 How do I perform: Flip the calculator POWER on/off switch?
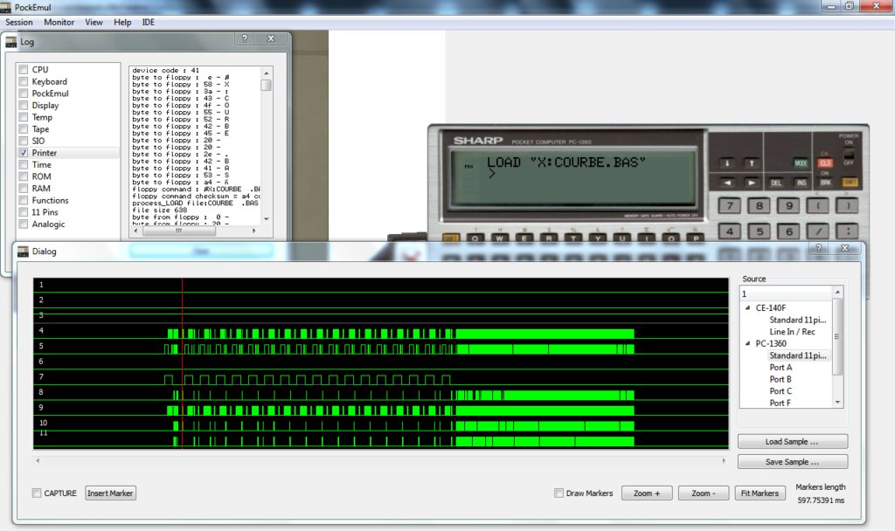[849, 154]
